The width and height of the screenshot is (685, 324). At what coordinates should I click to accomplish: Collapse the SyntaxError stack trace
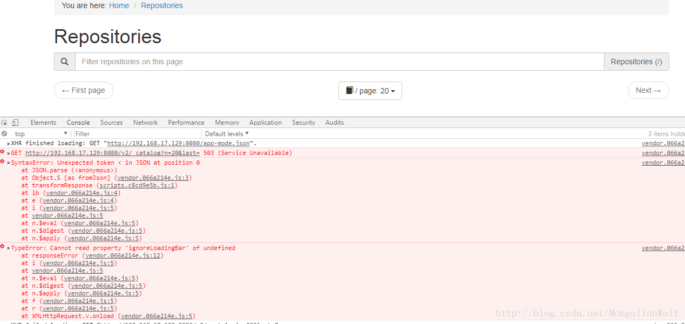pos(9,163)
